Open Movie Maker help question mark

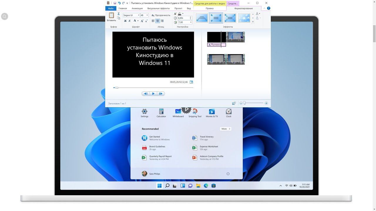click(269, 8)
